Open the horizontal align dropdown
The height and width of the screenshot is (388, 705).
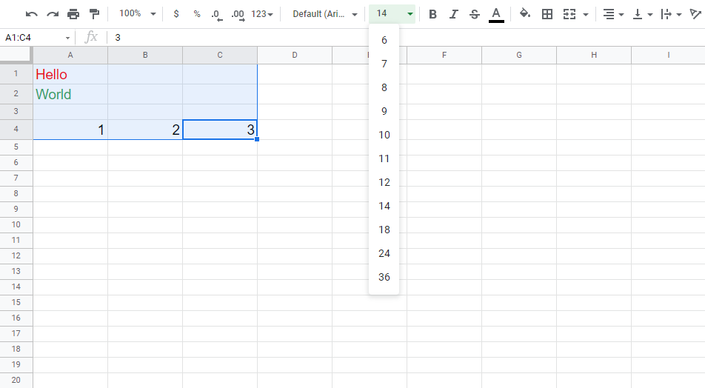[612, 14]
